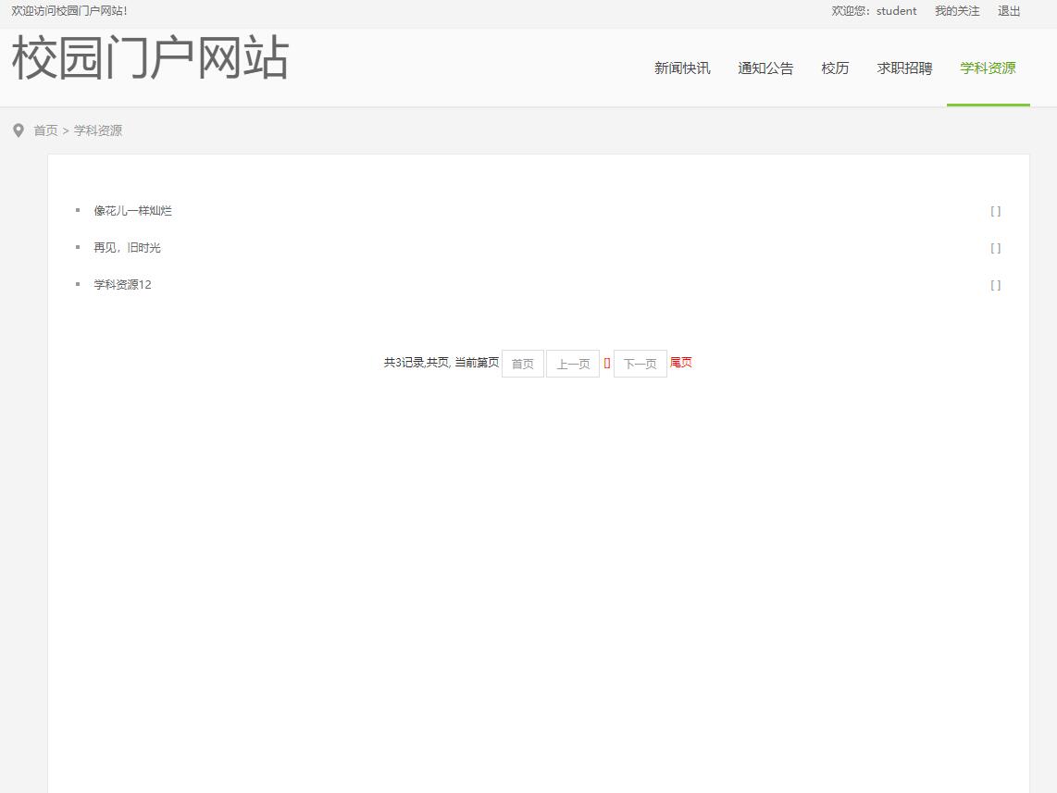Click the 校园门户网站 site logo
Viewport: 1057px width, 793px height.
click(150, 59)
